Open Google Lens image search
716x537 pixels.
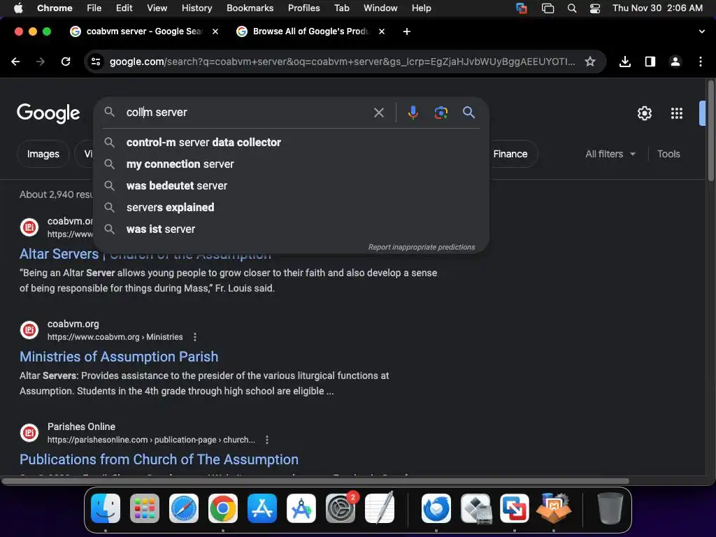(x=441, y=113)
